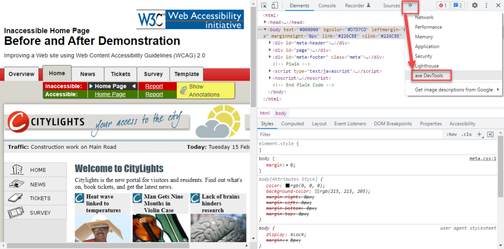Click the Overview page tab
This screenshot has width=504, height=249.
click(21, 74)
